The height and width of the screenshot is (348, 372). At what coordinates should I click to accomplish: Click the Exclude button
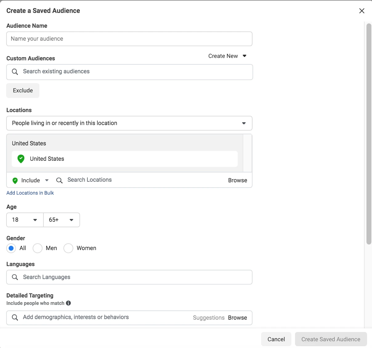coord(23,91)
